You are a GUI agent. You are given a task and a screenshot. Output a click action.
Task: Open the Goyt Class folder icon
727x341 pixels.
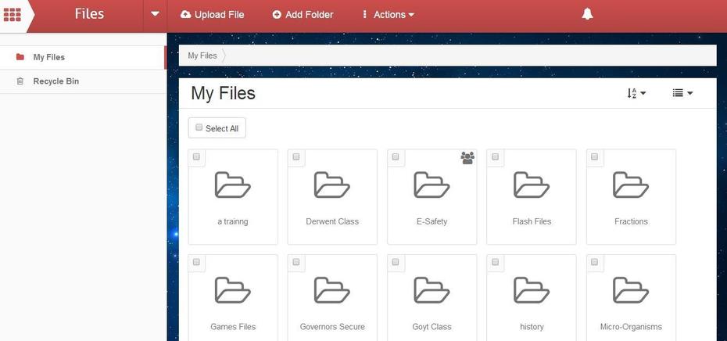coord(432,290)
